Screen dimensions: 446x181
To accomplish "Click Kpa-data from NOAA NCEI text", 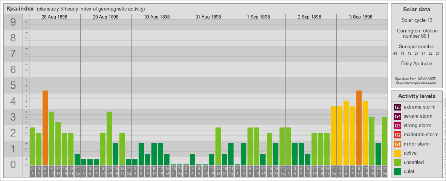I will [x=417, y=78].
